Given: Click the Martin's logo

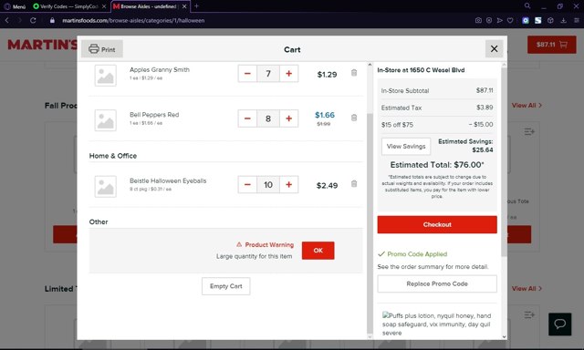Looking at the screenshot, I should pyautogui.click(x=42, y=45).
